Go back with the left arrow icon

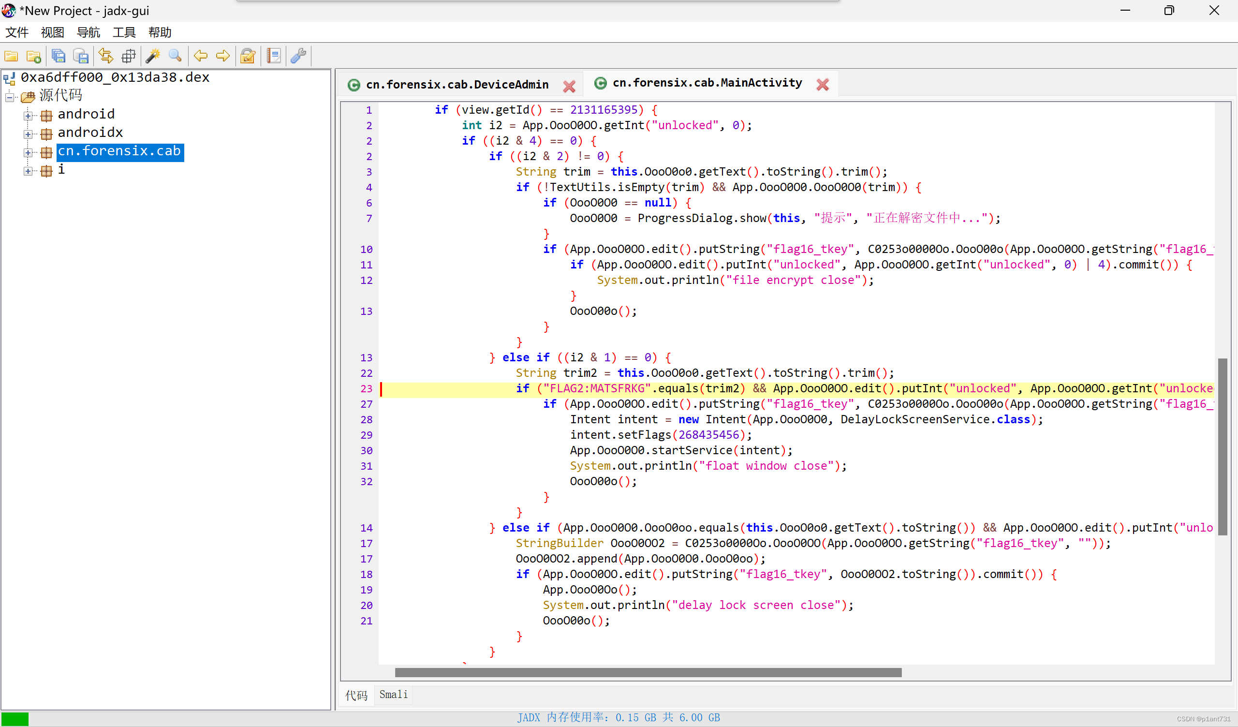pos(200,56)
